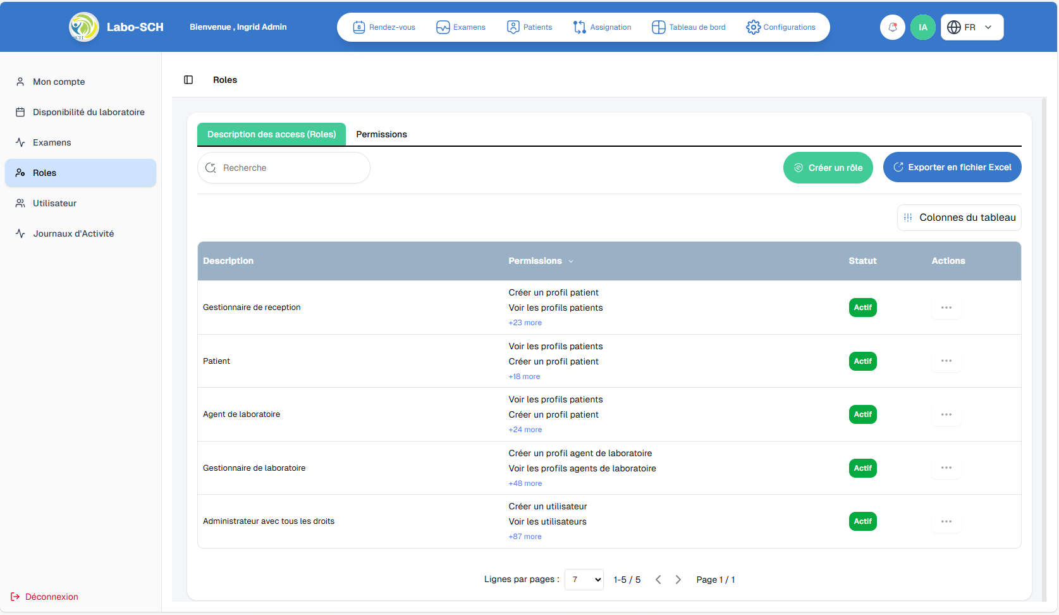Open the Configurations gear icon
This screenshot has width=1059, height=615.
tap(753, 27)
